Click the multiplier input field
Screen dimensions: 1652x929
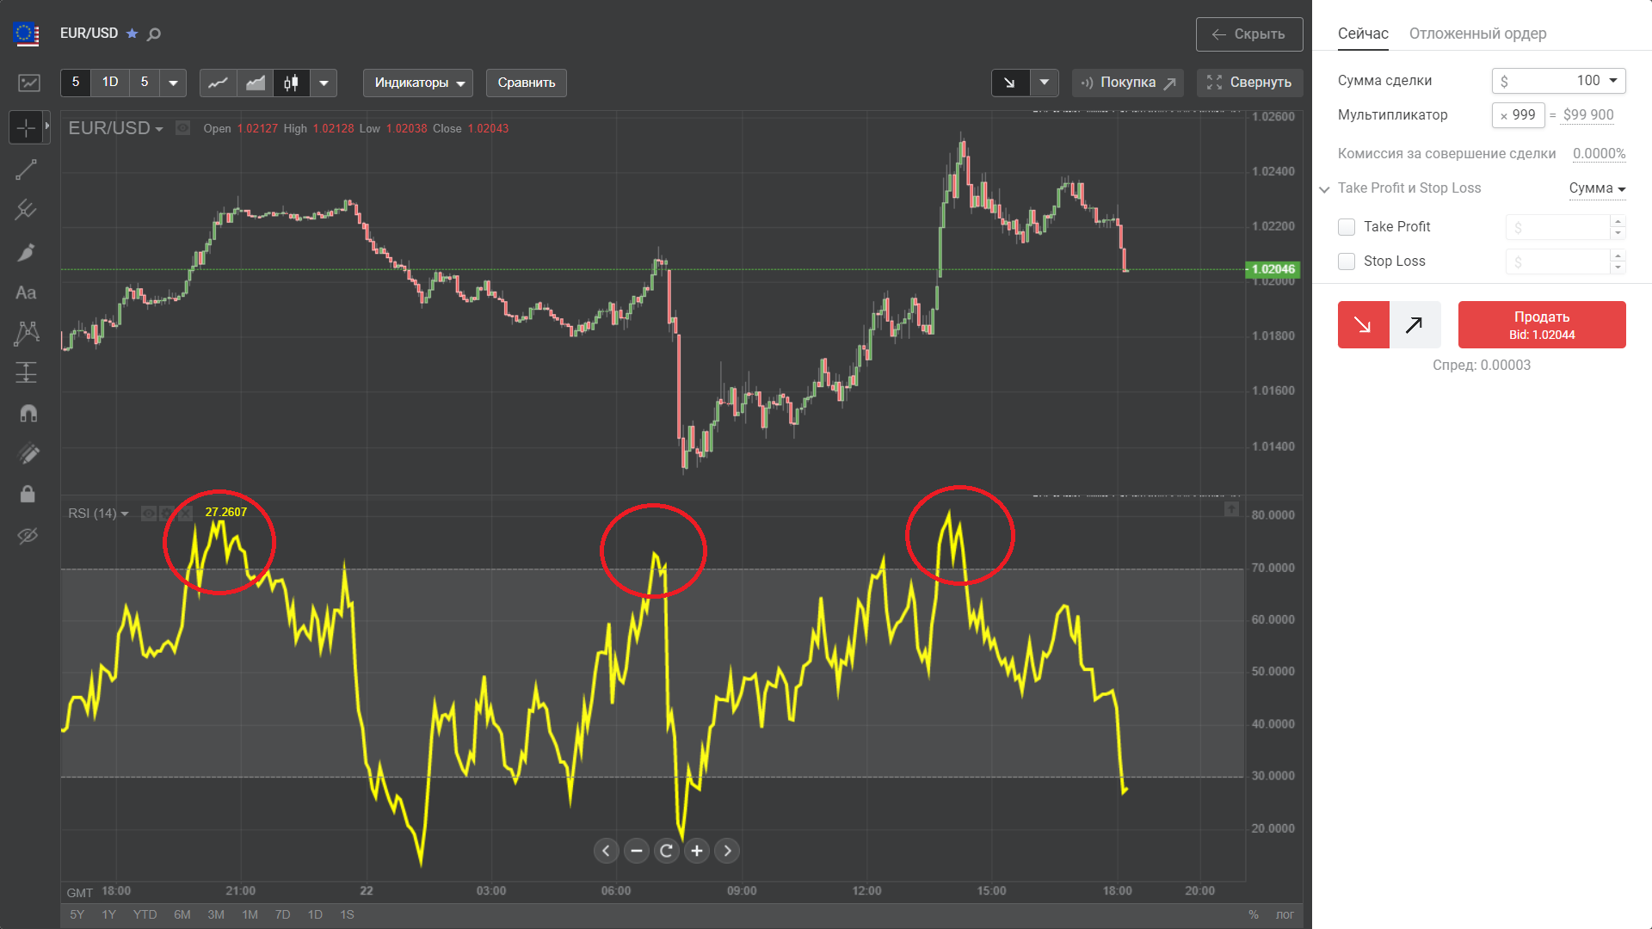pos(1519,115)
